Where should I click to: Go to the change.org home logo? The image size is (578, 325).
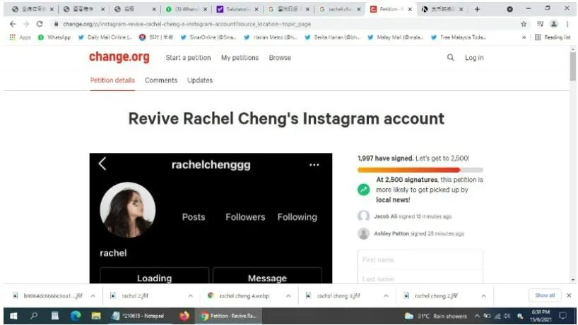[x=119, y=57]
